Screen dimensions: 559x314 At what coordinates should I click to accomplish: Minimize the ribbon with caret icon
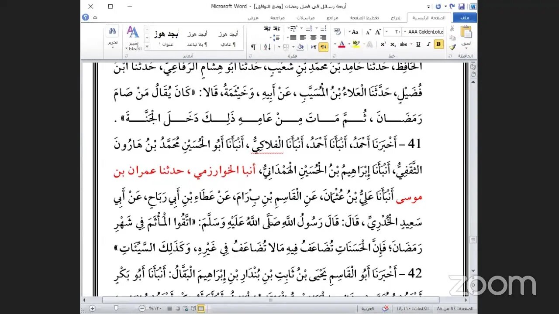pos(95,17)
